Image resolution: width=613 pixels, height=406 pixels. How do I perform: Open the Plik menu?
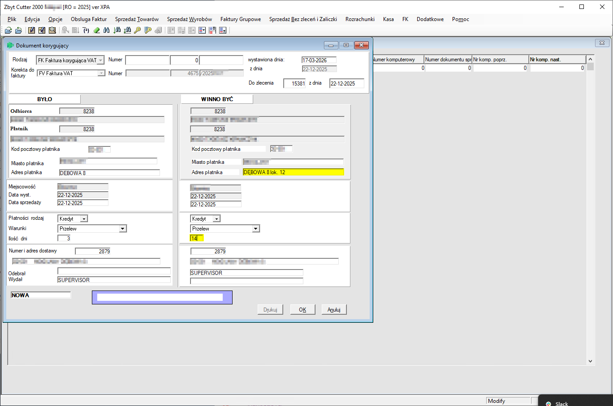12,19
